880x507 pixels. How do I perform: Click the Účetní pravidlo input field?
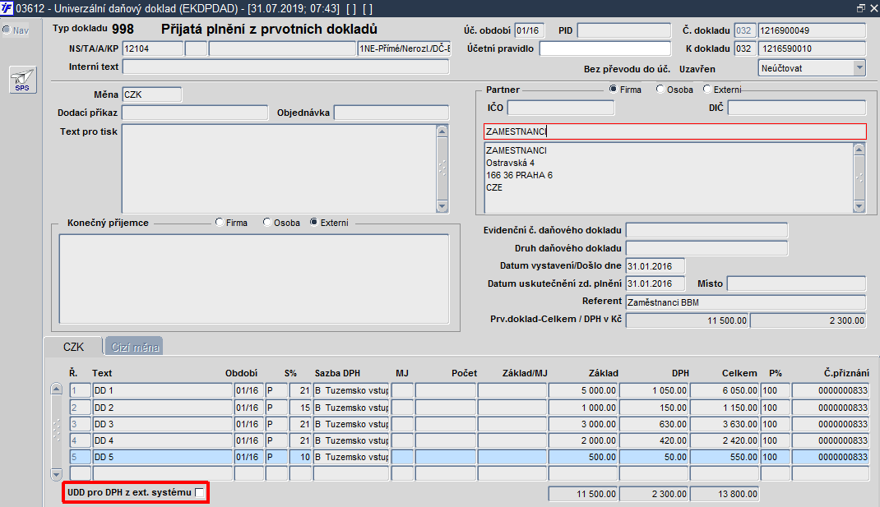click(605, 48)
